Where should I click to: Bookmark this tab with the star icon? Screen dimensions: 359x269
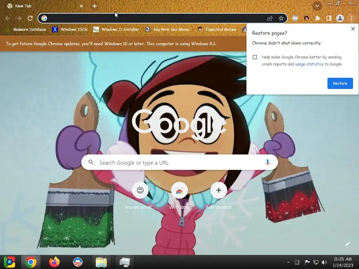click(281, 18)
